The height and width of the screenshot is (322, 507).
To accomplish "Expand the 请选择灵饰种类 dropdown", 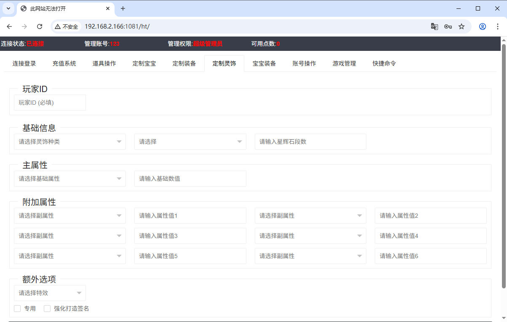I will point(69,142).
